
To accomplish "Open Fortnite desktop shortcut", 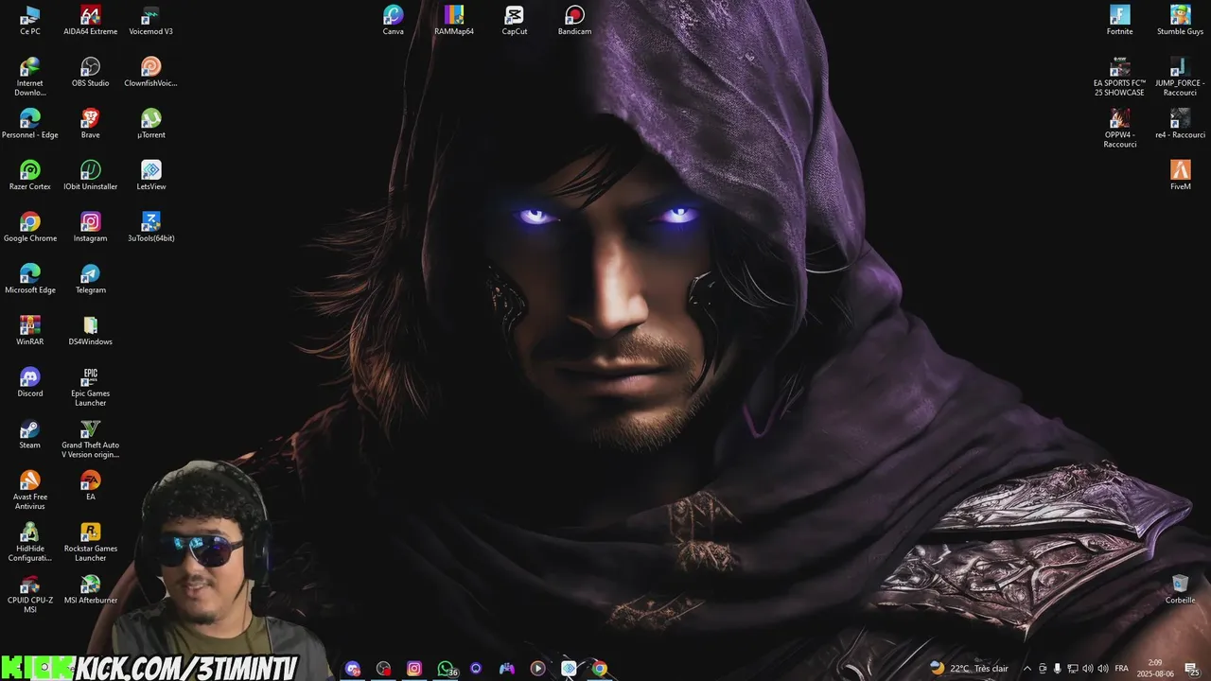I will point(1120,20).
